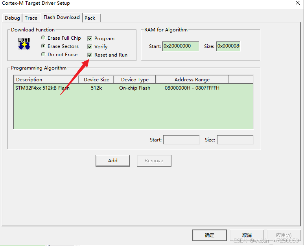Click the Address Range column header
304x246 pixels.
tap(192, 80)
